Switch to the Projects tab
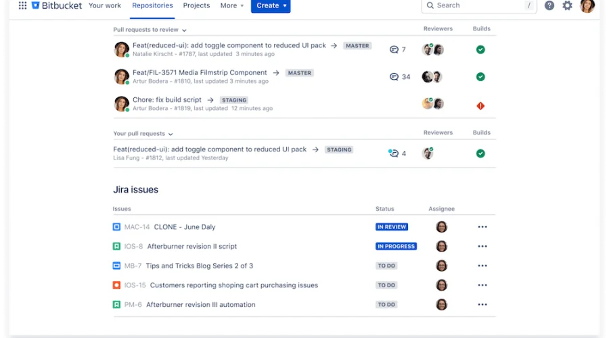609x338 pixels. tap(196, 5)
